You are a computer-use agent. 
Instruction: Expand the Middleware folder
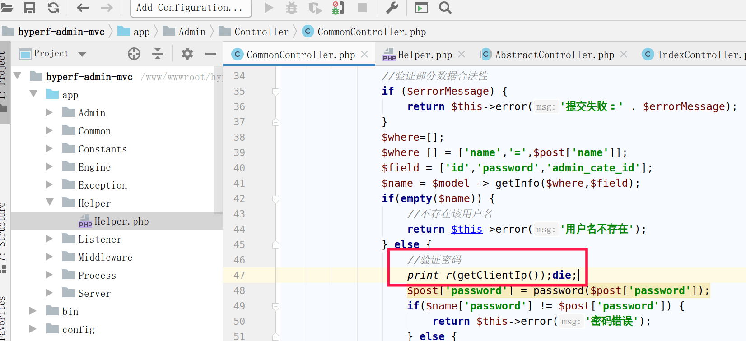49,257
